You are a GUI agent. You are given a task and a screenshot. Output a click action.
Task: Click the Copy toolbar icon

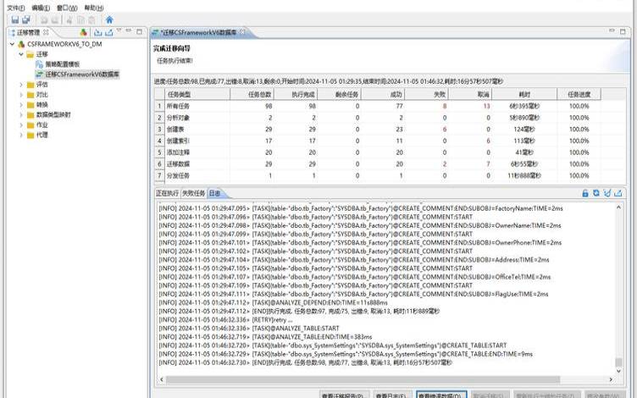[80, 19]
